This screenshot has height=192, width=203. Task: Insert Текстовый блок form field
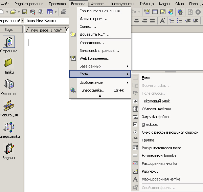pos(156,101)
